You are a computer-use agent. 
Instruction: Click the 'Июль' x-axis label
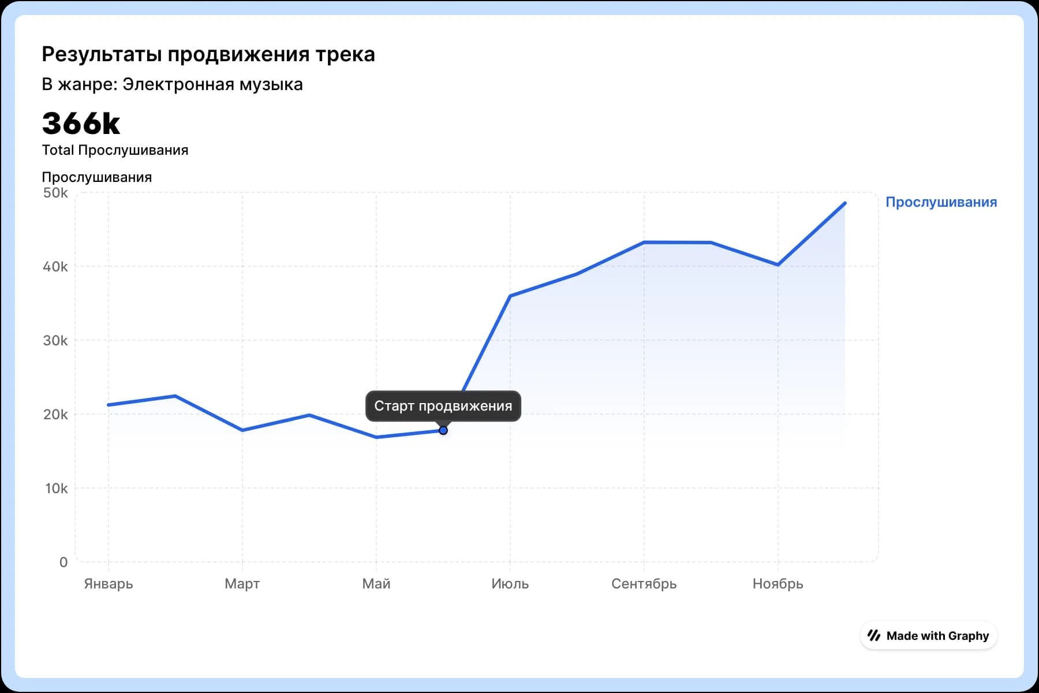click(510, 584)
